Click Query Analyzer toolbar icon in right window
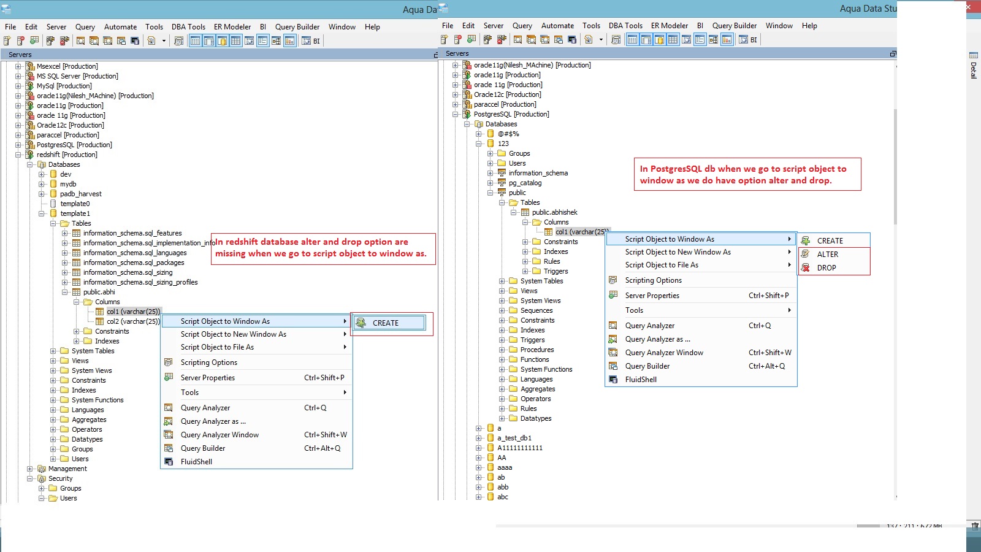981x552 pixels. 518,40
